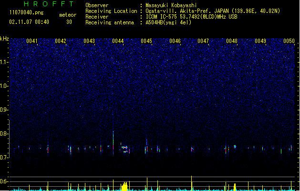Click the 0044 time marker
300x191 pixels.
118,41
